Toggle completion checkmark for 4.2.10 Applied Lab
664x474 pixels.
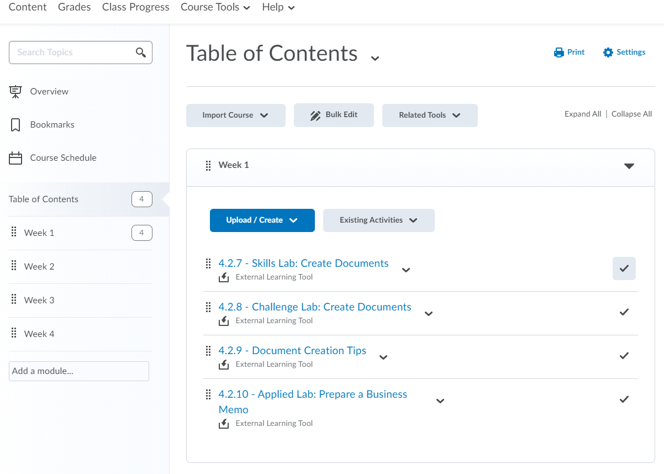click(624, 399)
